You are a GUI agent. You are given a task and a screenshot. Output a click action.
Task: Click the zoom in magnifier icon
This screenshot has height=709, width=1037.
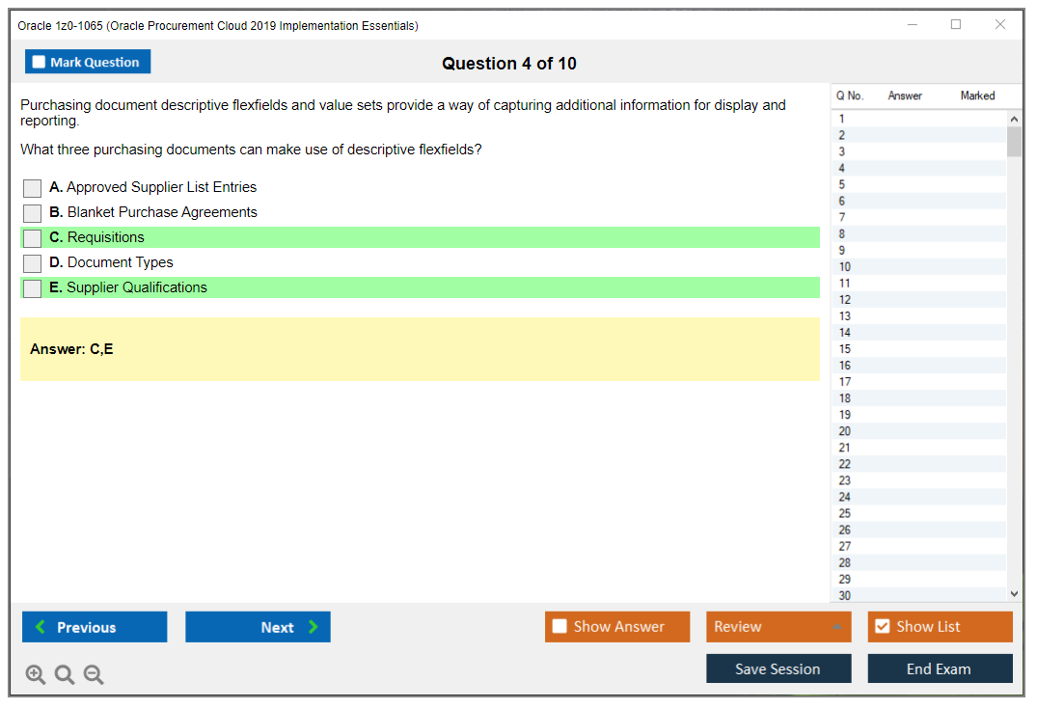(36, 675)
